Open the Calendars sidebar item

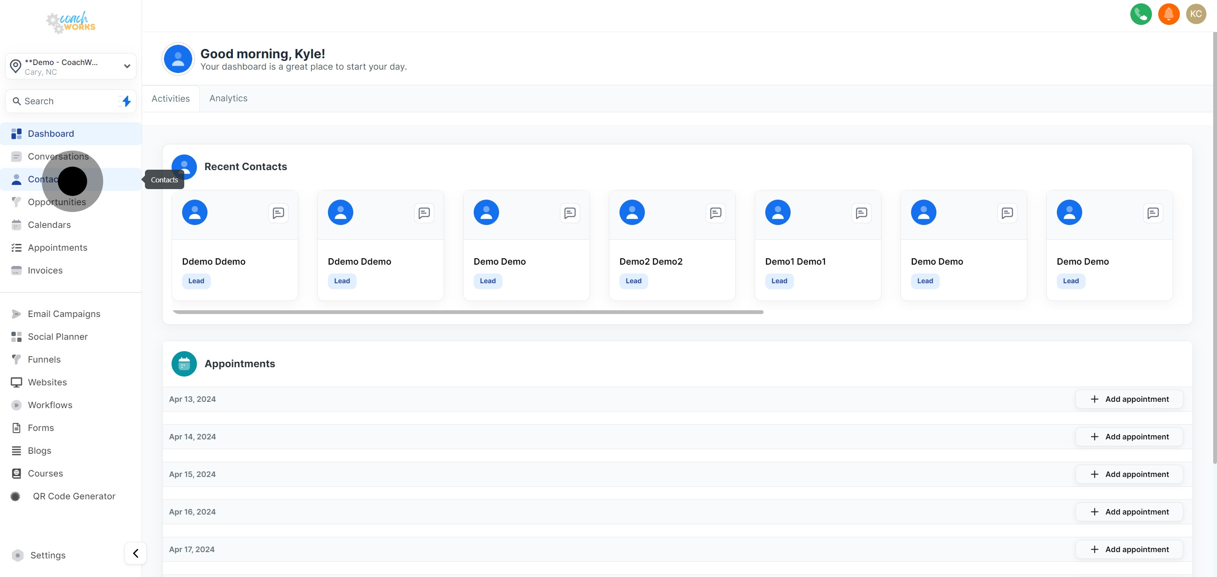[x=49, y=225]
